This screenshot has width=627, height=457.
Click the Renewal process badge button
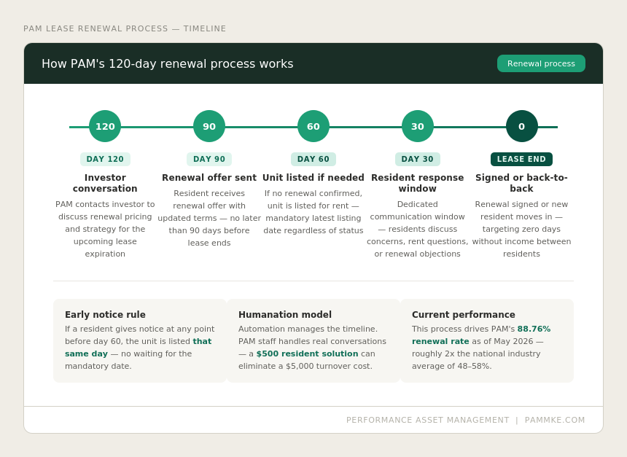pos(541,63)
